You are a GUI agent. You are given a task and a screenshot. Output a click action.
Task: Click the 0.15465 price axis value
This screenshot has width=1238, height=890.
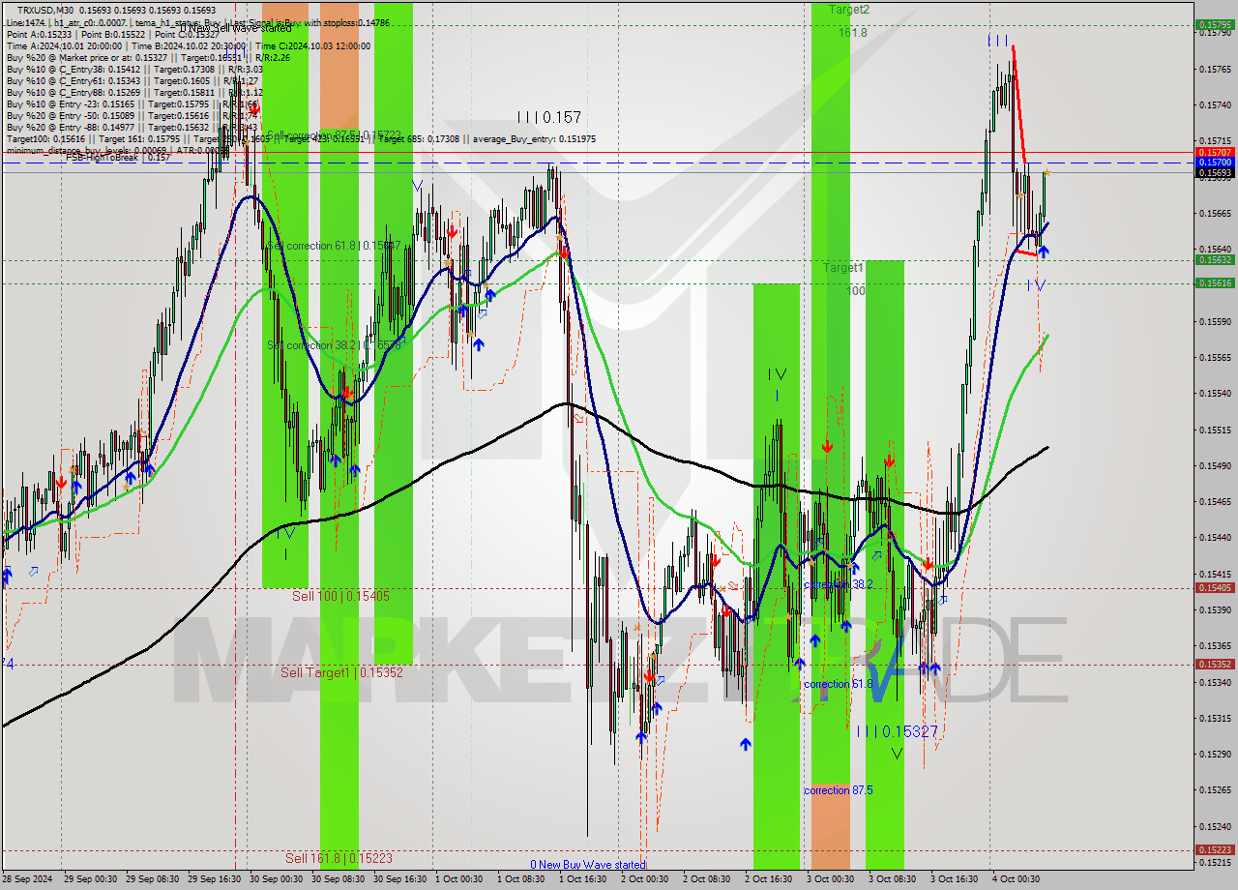[x=1215, y=501]
